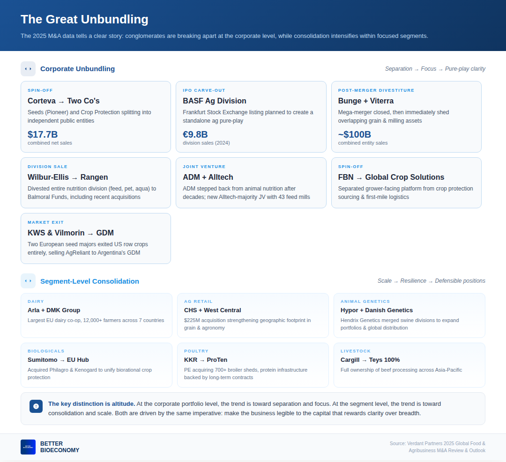Viewport: 506px width, 462px height.
Task: Click 'Largest EU dairy co-op' description text
Action: (x=96, y=320)
